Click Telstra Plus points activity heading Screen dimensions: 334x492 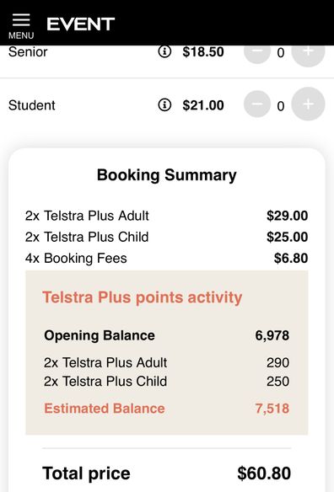143,297
